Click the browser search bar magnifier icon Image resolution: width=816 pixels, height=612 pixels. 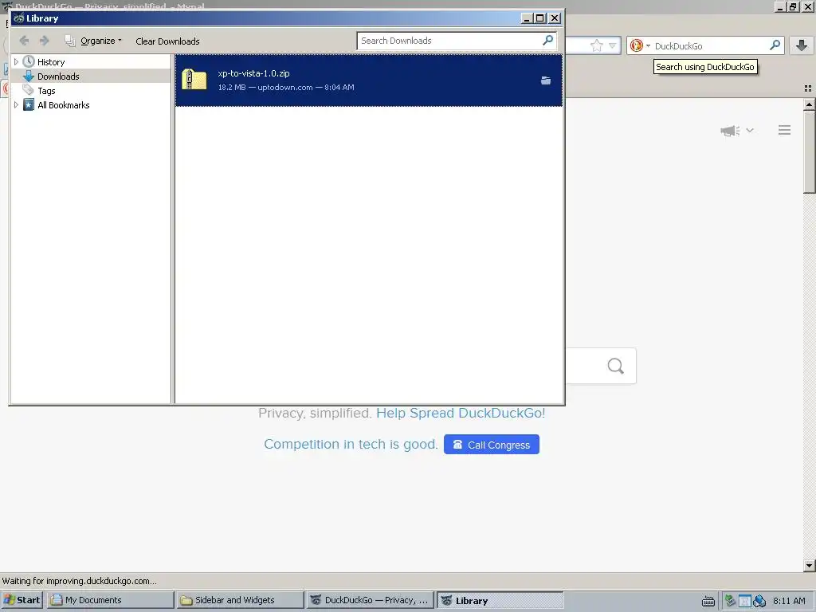pos(775,45)
